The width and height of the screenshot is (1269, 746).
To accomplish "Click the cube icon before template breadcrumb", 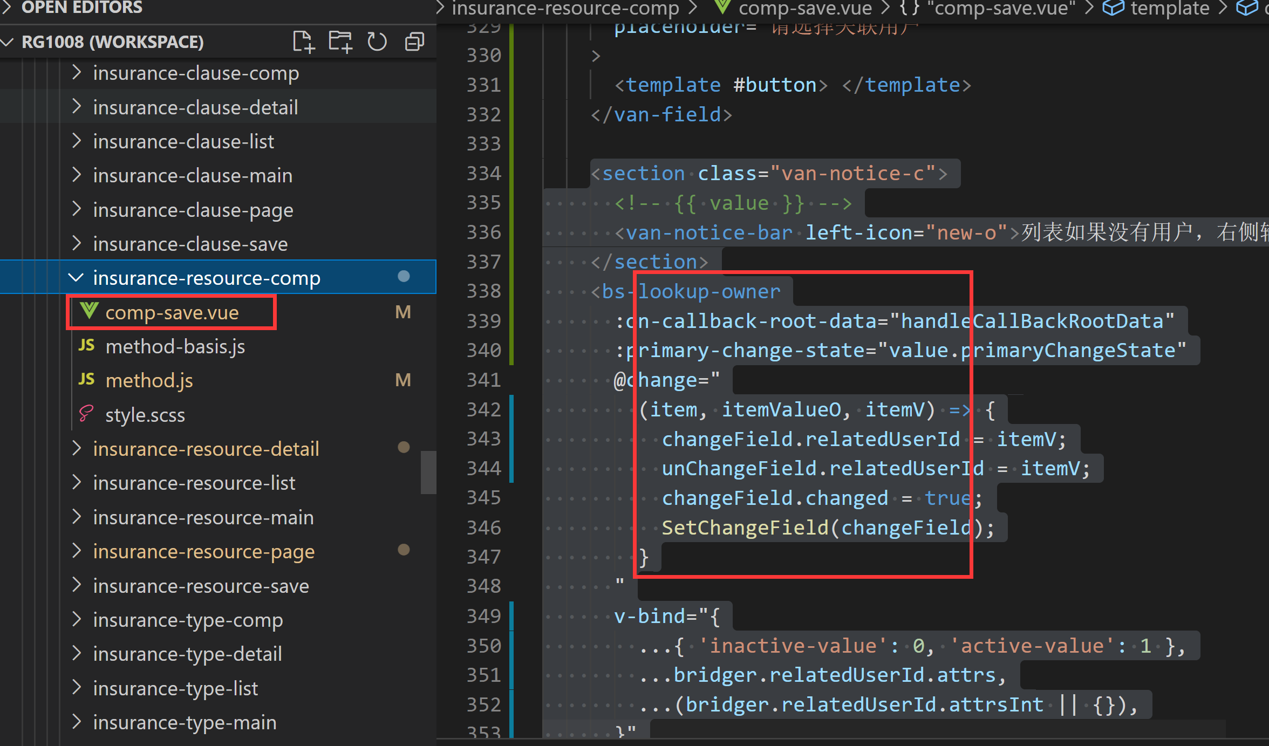I will (1113, 8).
